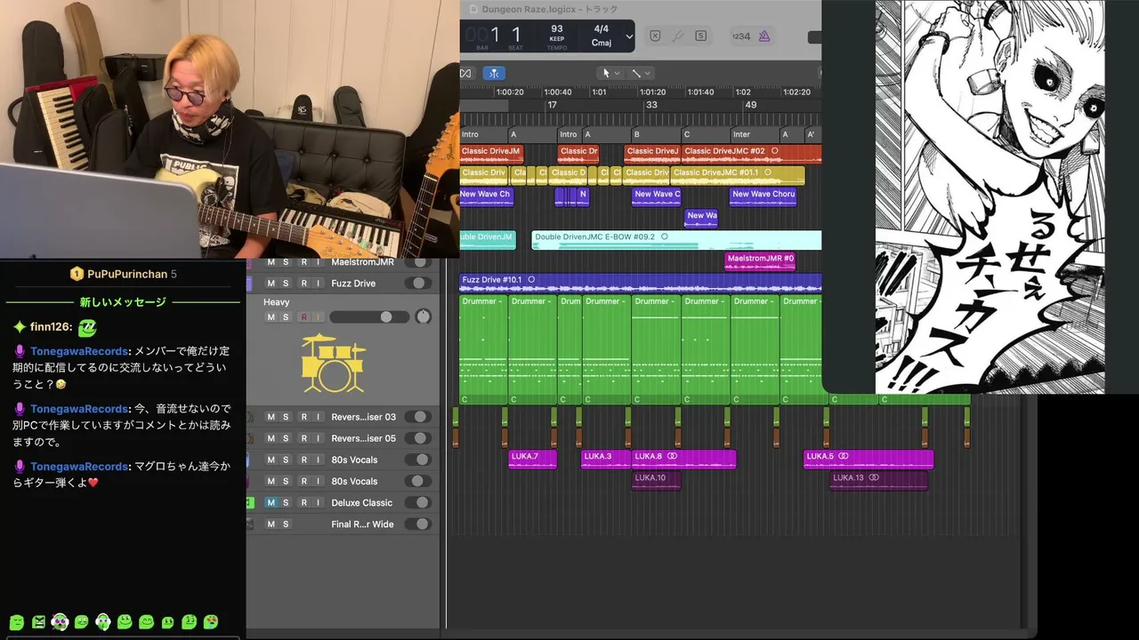Image resolution: width=1139 pixels, height=640 pixels.
Task: Click bar 33 on the ruler
Action: [651, 105]
